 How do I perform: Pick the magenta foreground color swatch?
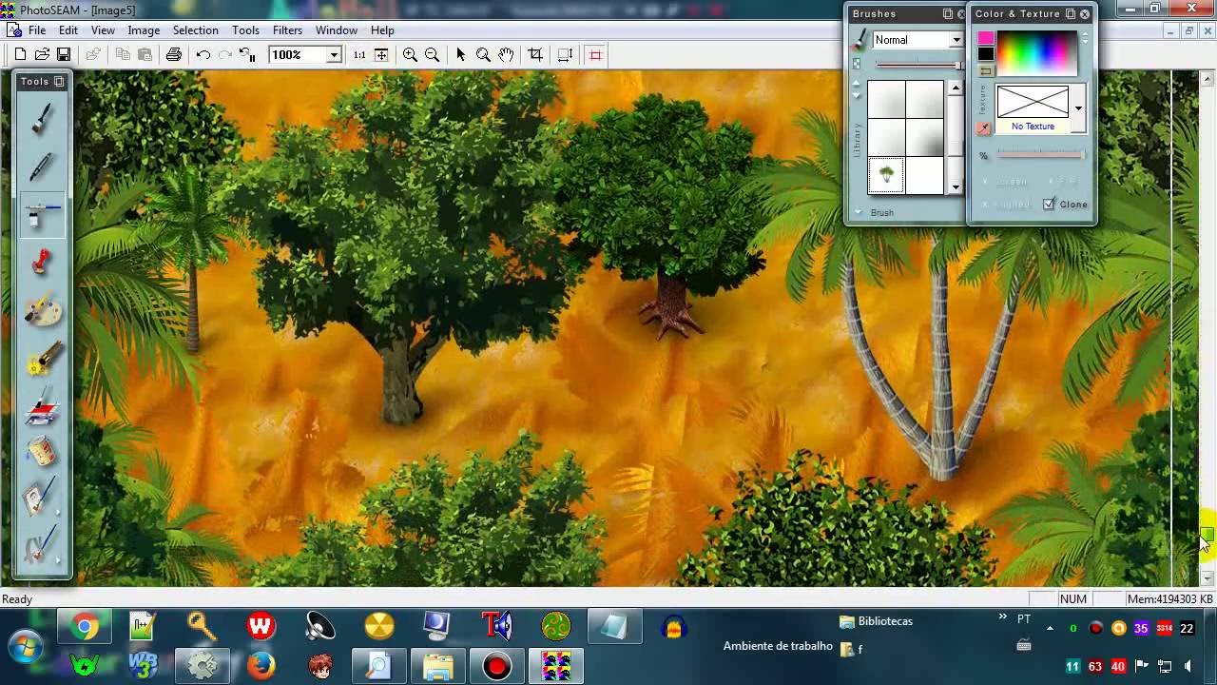click(986, 39)
